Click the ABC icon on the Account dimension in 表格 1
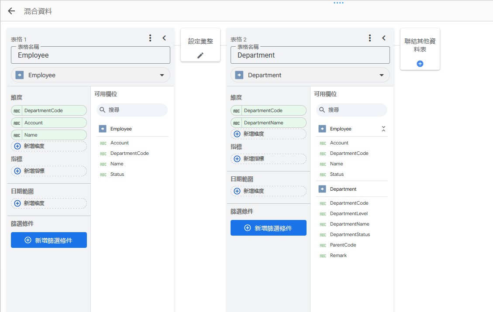 17,123
